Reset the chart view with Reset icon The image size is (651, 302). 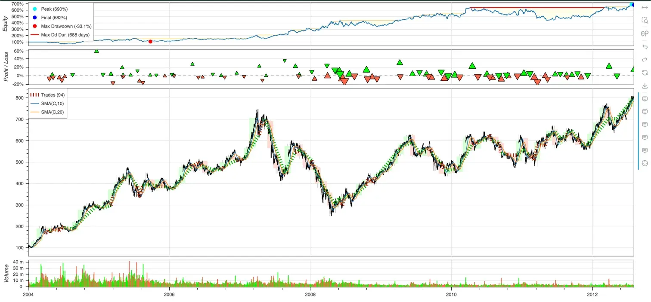(x=645, y=73)
